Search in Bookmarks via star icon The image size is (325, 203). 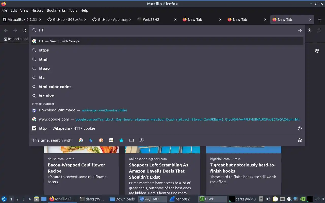click(x=121, y=140)
